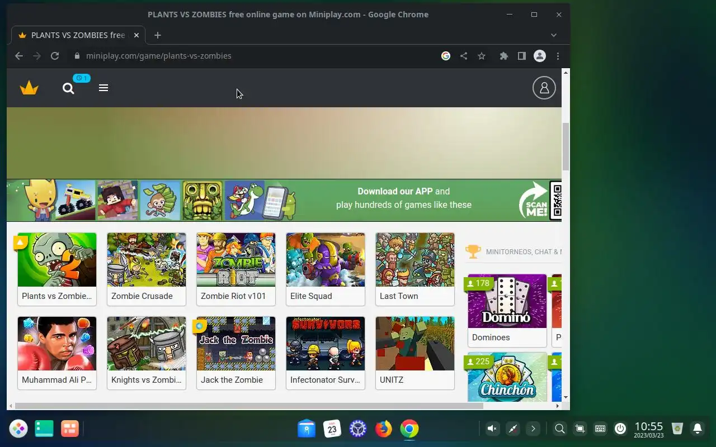Click the UNITZ title link
The height and width of the screenshot is (447, 716).
pos(392,380)
